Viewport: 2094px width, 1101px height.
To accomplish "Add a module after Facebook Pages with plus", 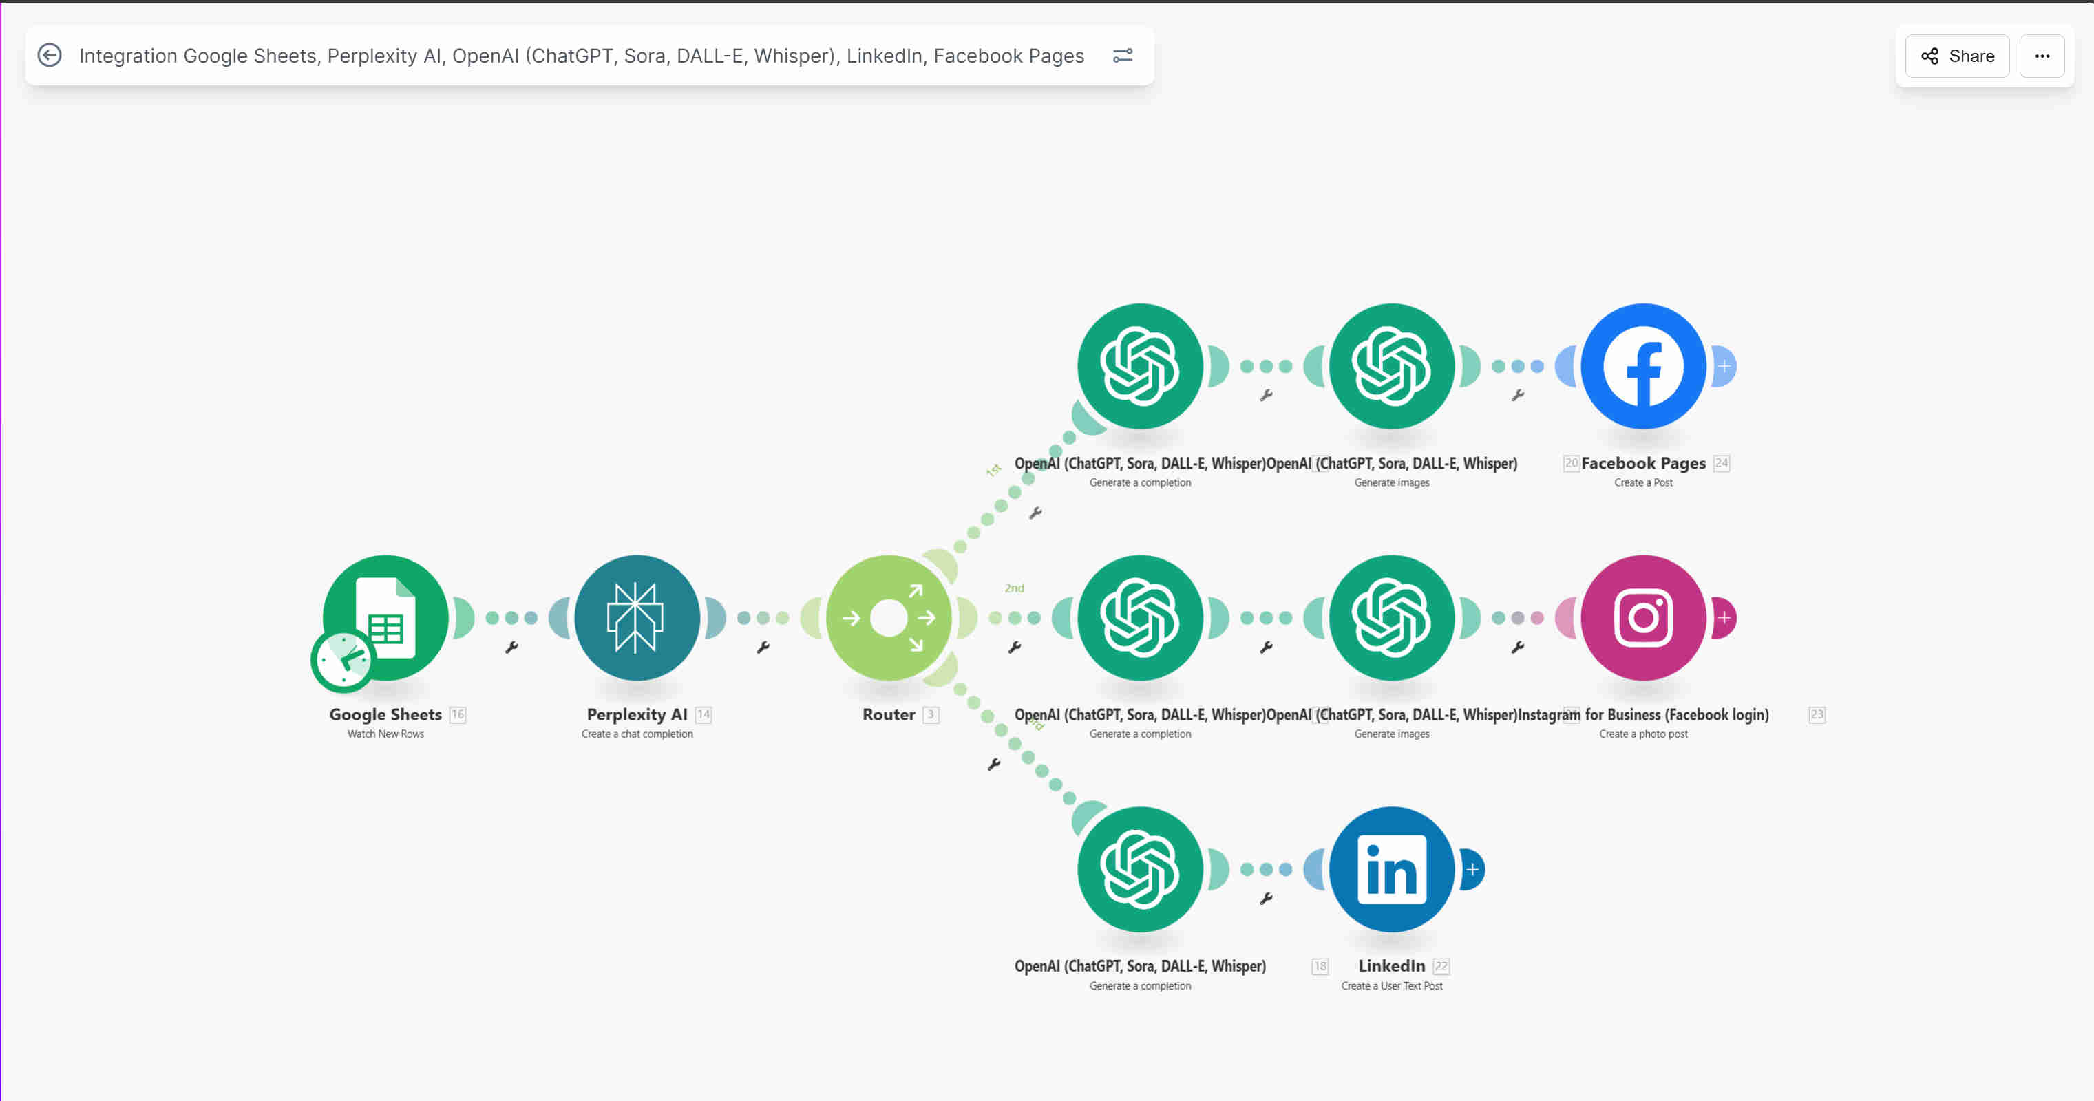I will 1724,367.
